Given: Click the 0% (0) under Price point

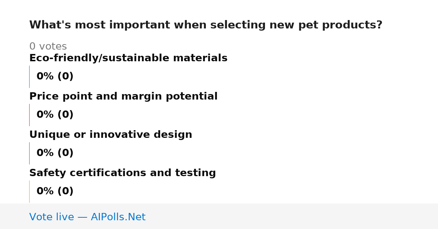Looking at the screenshot, I should [55, 115].
